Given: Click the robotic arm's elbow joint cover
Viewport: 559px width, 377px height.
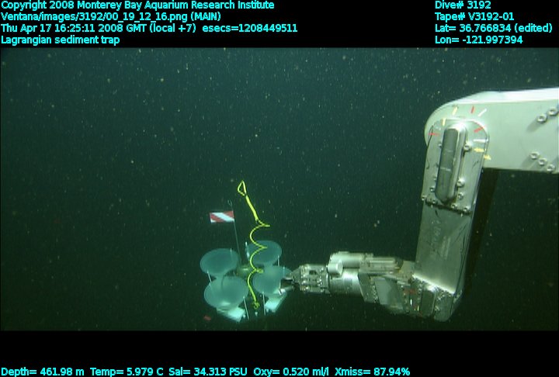Looking at the screenshot, I should pyautogui.click(x=450, y=164).
